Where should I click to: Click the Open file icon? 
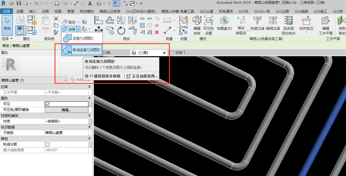pyautogui.click(x=12, y=3)
